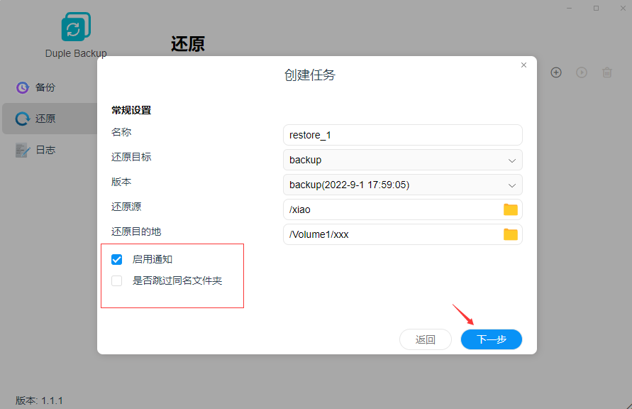632x409 pixels.
Task: Click the add task plus icon
Action: (x=556, y=72)
